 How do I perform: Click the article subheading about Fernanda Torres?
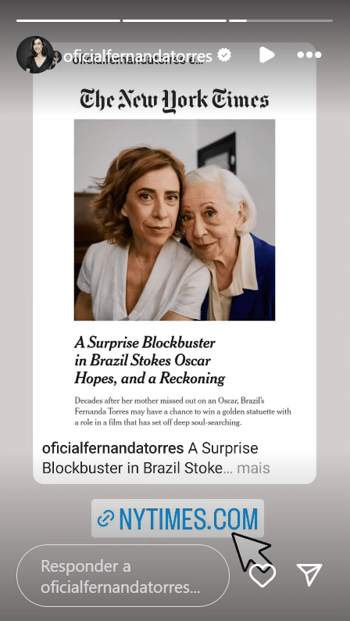pos(183,411)
